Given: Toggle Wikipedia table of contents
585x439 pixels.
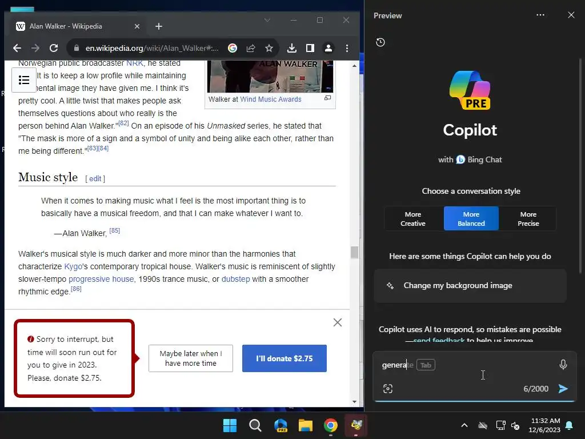Looking at the screenshot, I should [x=24, y=80].
